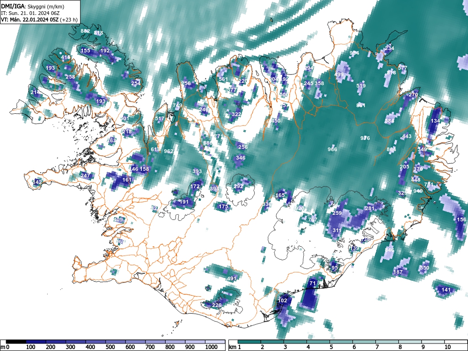Click the visibility value 259
This screenshot has width=468, height=351.
337,213
